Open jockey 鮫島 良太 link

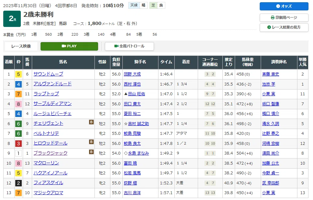[132, 143]
